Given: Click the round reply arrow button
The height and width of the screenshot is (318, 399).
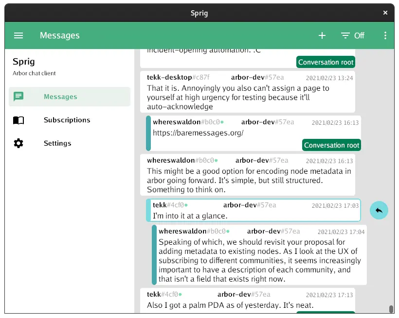Looking at the screenshot, I should [x=379, y=210].
